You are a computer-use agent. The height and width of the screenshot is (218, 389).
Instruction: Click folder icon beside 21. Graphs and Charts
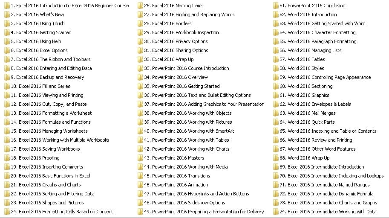(x=7, y=185)
